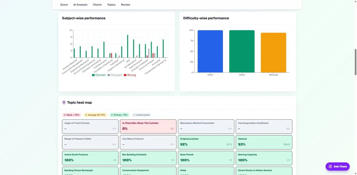
Task: Click the Weak <50% legend chip
Action: pyautogui.click(x=72, y=115)
